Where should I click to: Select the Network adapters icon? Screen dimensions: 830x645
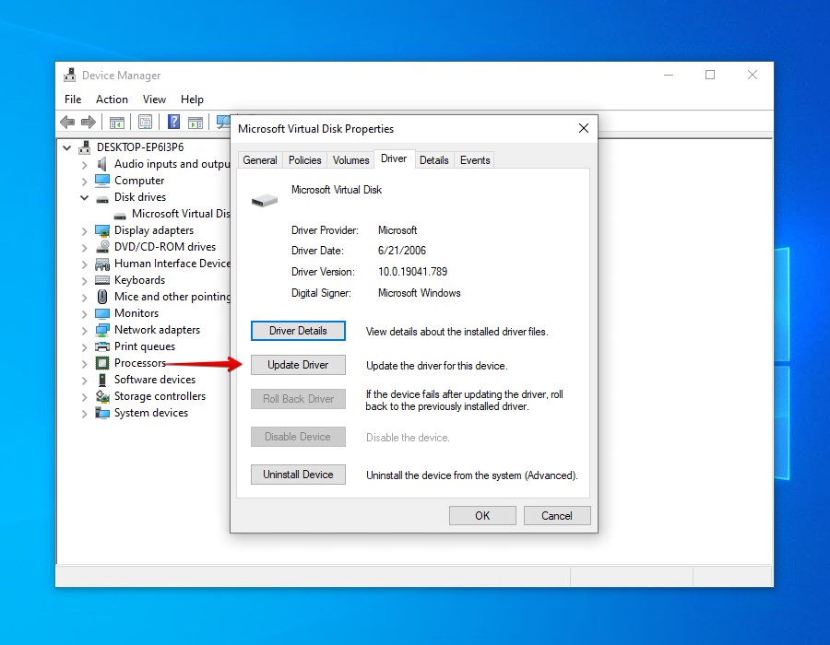tap(102, 330)
